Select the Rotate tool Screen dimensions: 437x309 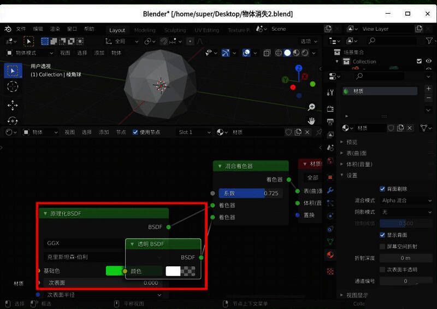[13, 120]
